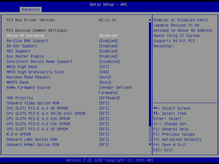Image resolution: width=219 pixels, height=164 pixels.
Task: Toggle ARI Support Enabled value
Action: [x=108, y=51]
